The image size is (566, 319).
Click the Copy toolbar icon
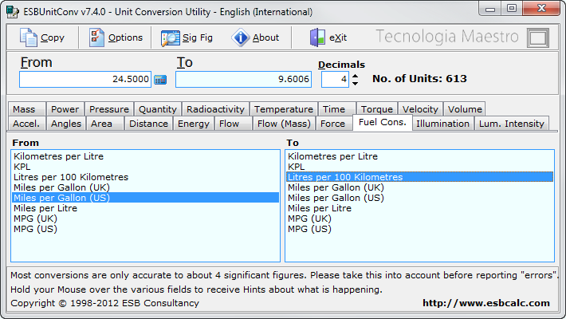click(29, 37)
